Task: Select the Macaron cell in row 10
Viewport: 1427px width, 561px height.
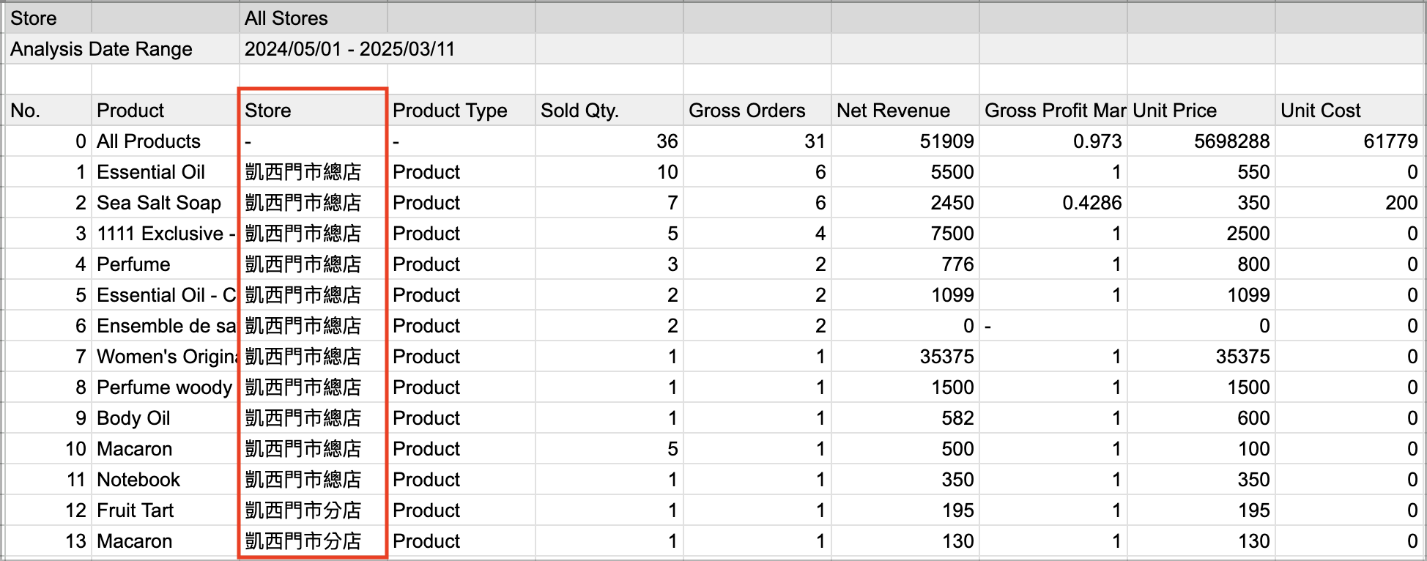Action: (x=166, y=449)
